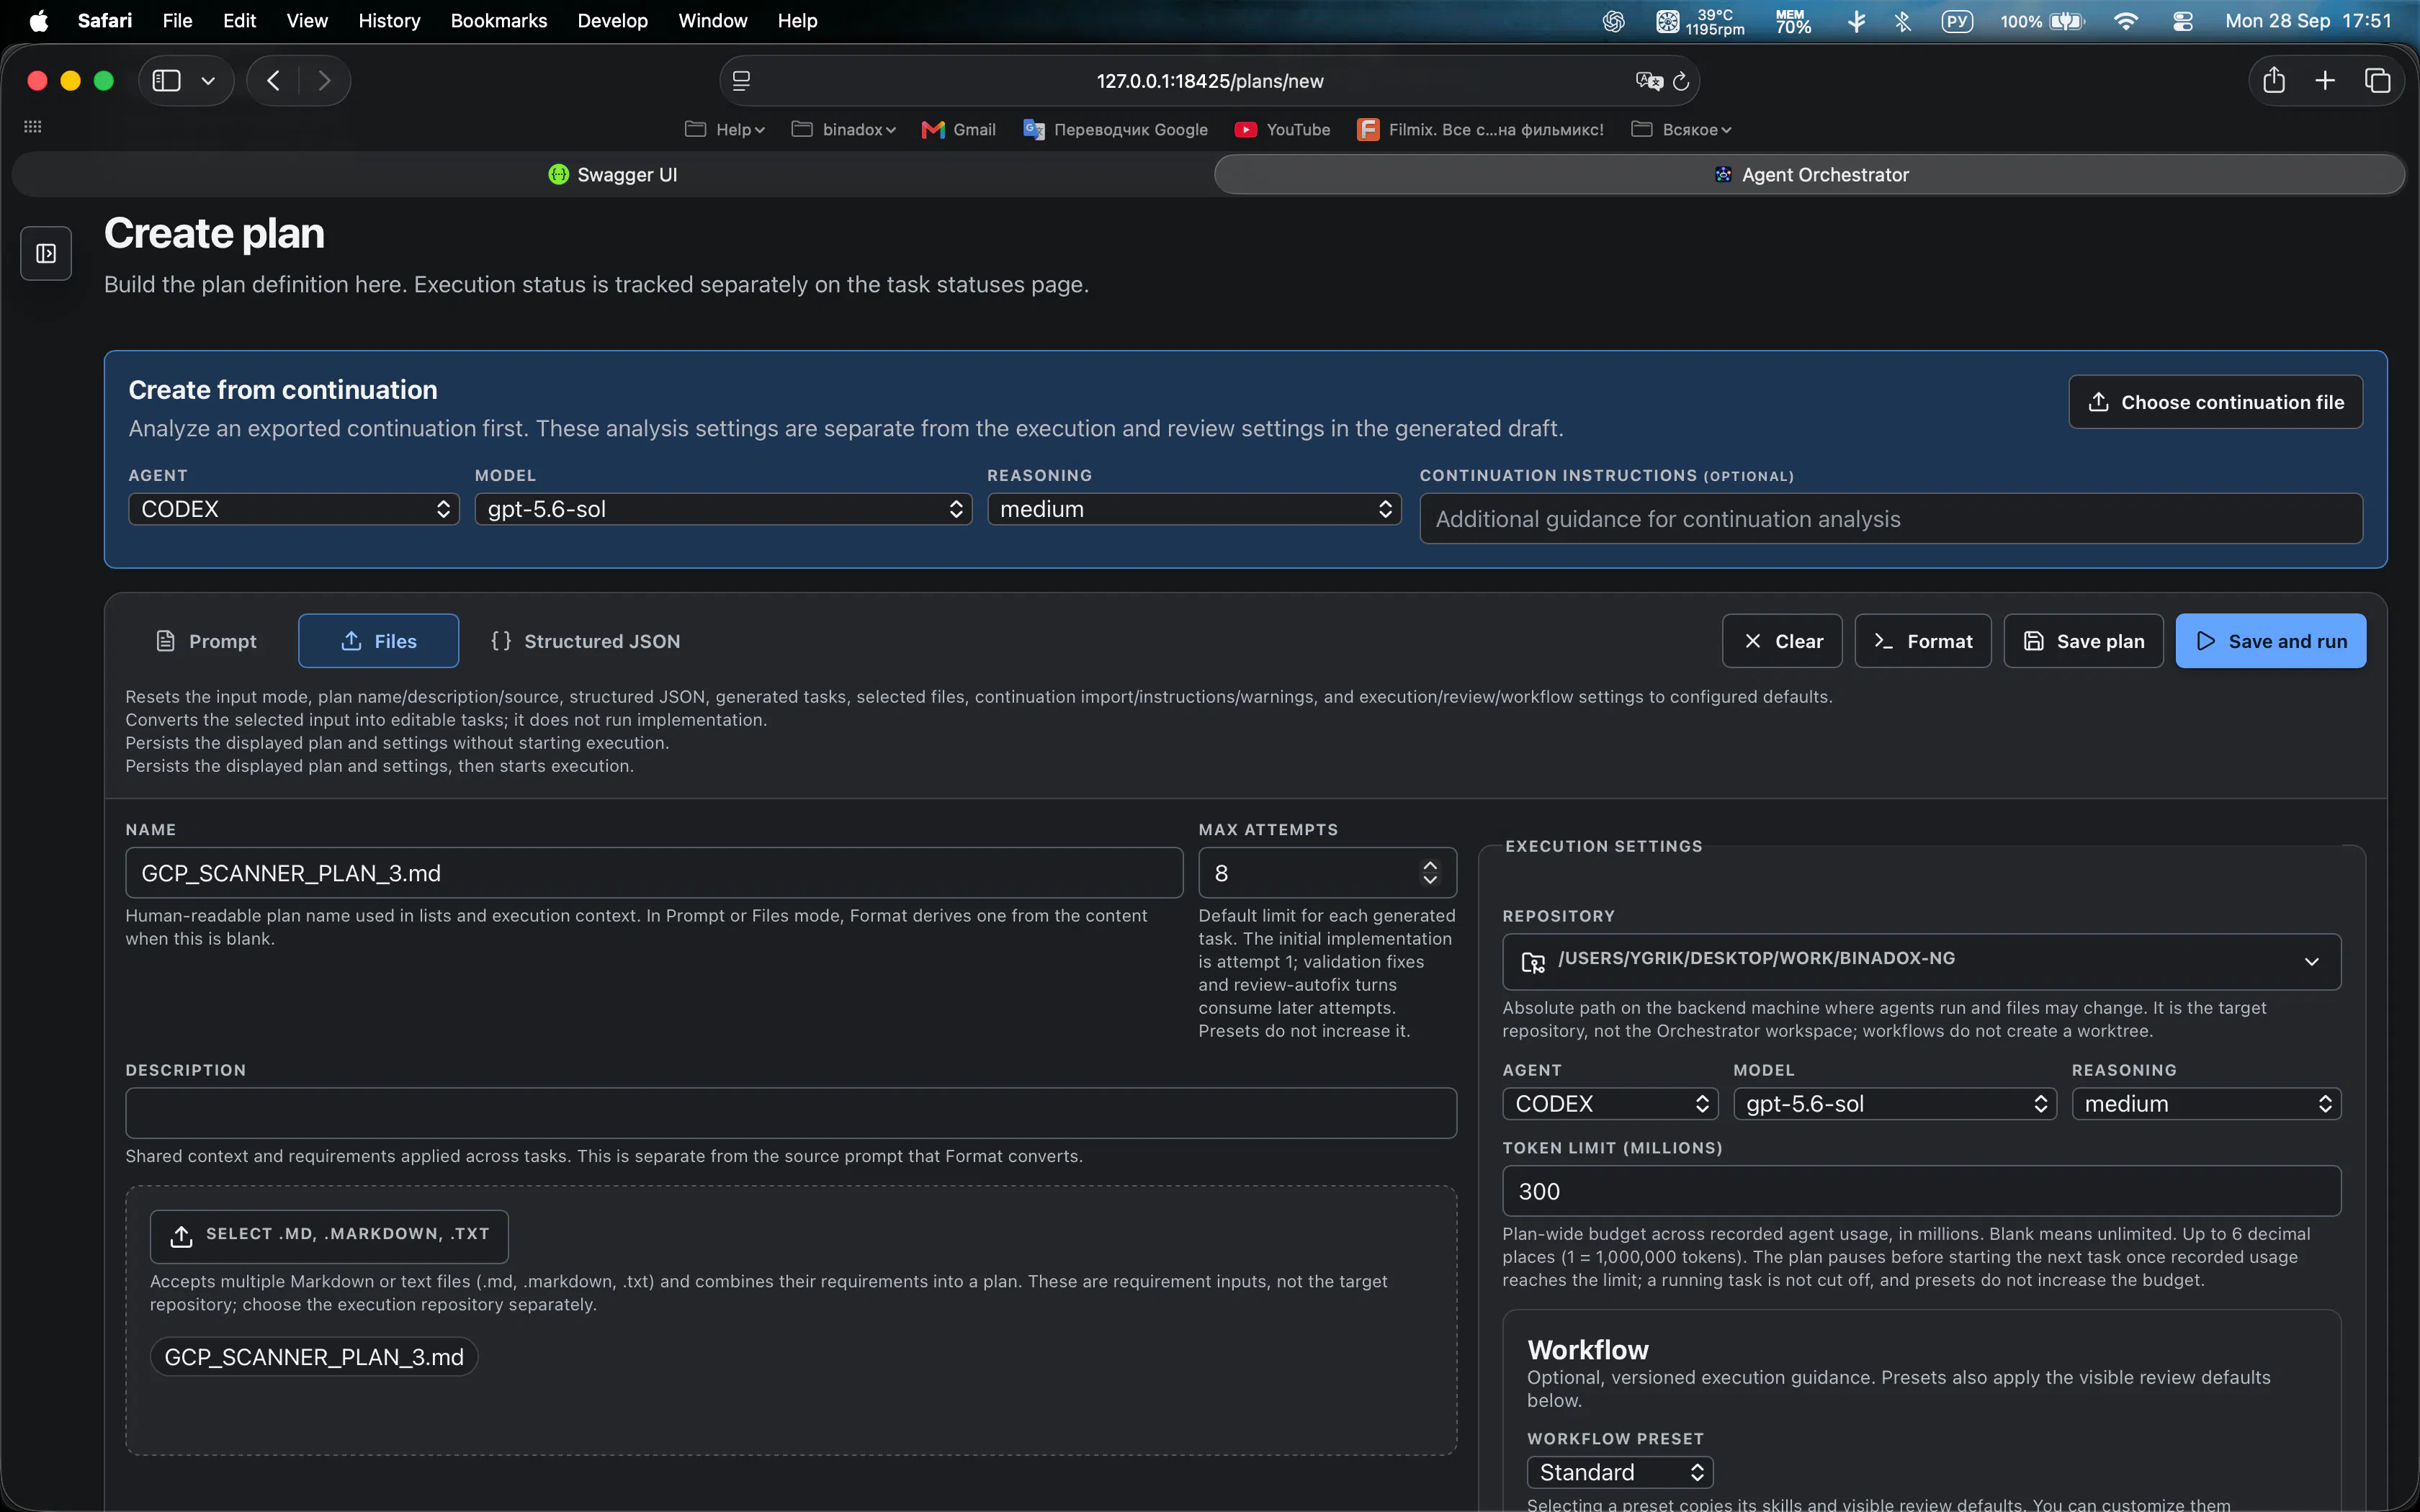
Task: Open the page reader icon in address bar
Action: (x=741, y=81)
